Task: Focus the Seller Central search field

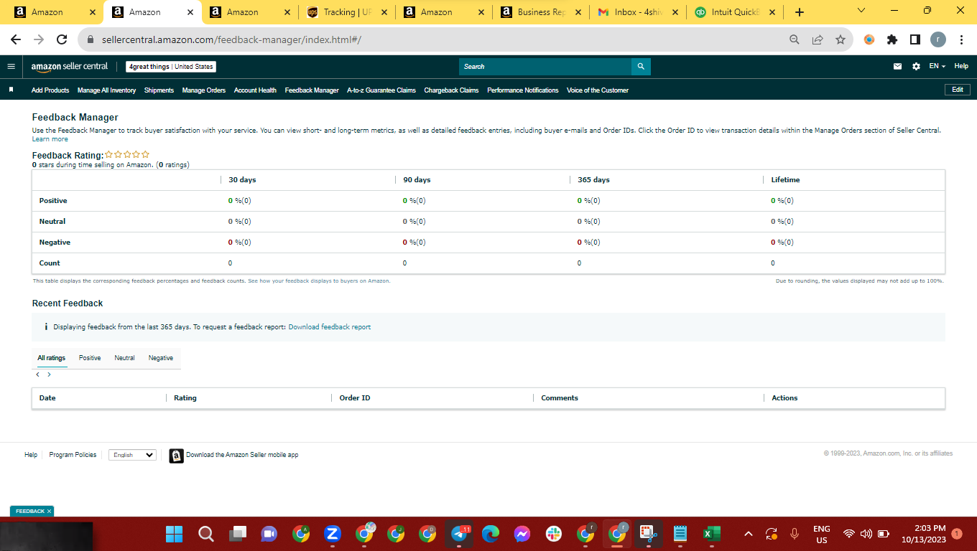Action: point(545,67)
